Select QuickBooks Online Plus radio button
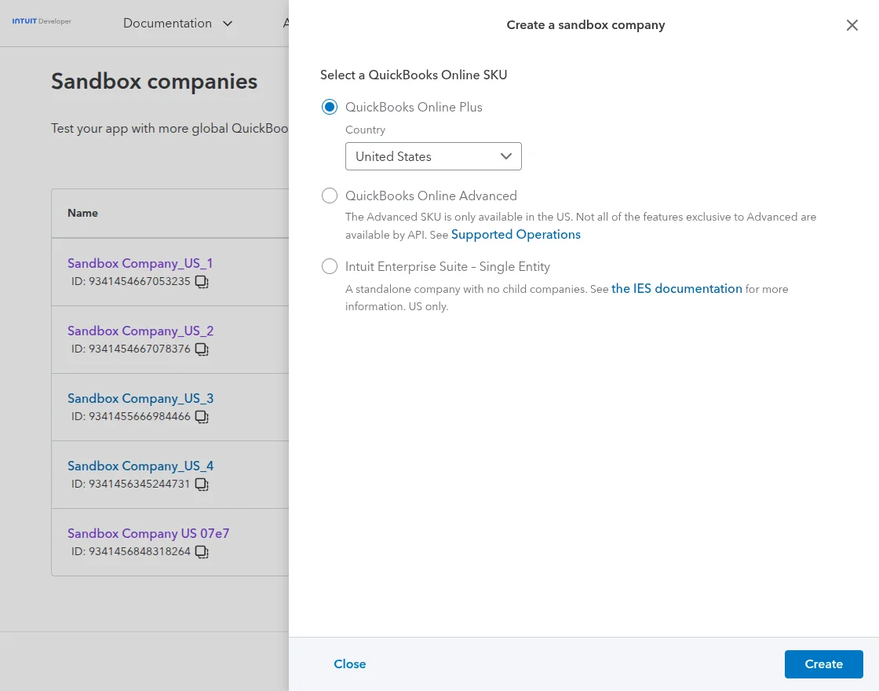 coord(330,107)
